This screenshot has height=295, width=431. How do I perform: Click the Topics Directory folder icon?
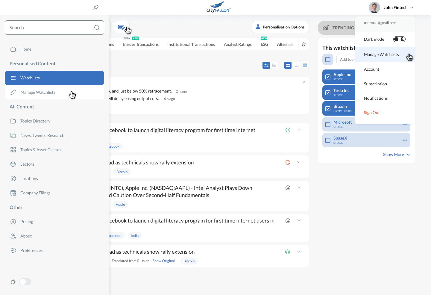pyautogui.click(x=13, y=121)
